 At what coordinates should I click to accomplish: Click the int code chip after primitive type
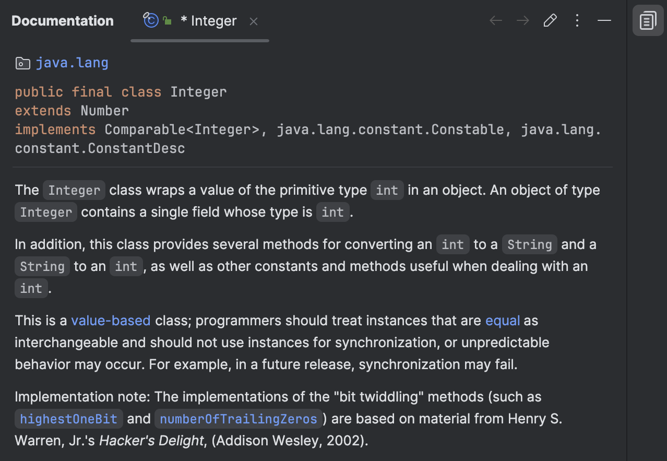tap(387, 190)
